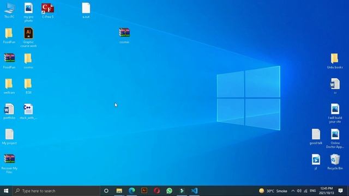Select the cosmic WinRAR archive

pos(124,35)
